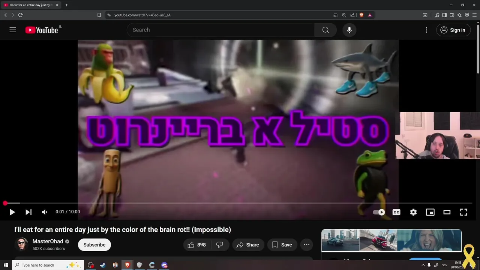Viewport: 480px width, 270px height.
Task: Turn on closed captions
Action: pyautogui.click(x=396, y=212)
